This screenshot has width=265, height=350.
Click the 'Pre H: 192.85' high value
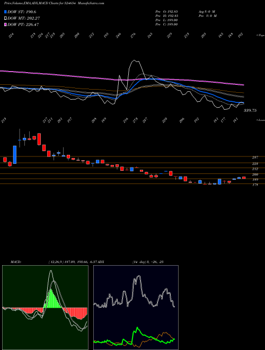tap(166, 16)
